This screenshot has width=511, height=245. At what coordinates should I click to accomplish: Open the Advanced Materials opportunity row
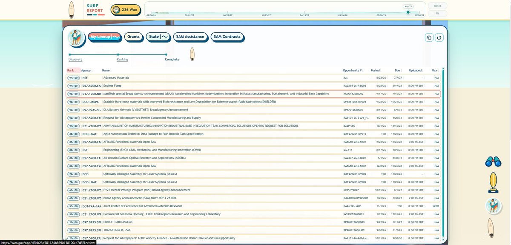click(253, 78)
